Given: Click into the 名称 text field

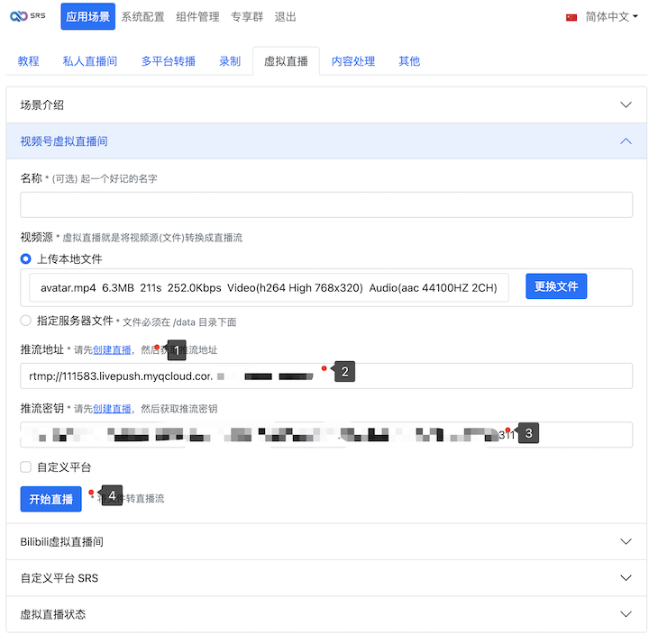Looking at the screenshot, I should 326,204.
